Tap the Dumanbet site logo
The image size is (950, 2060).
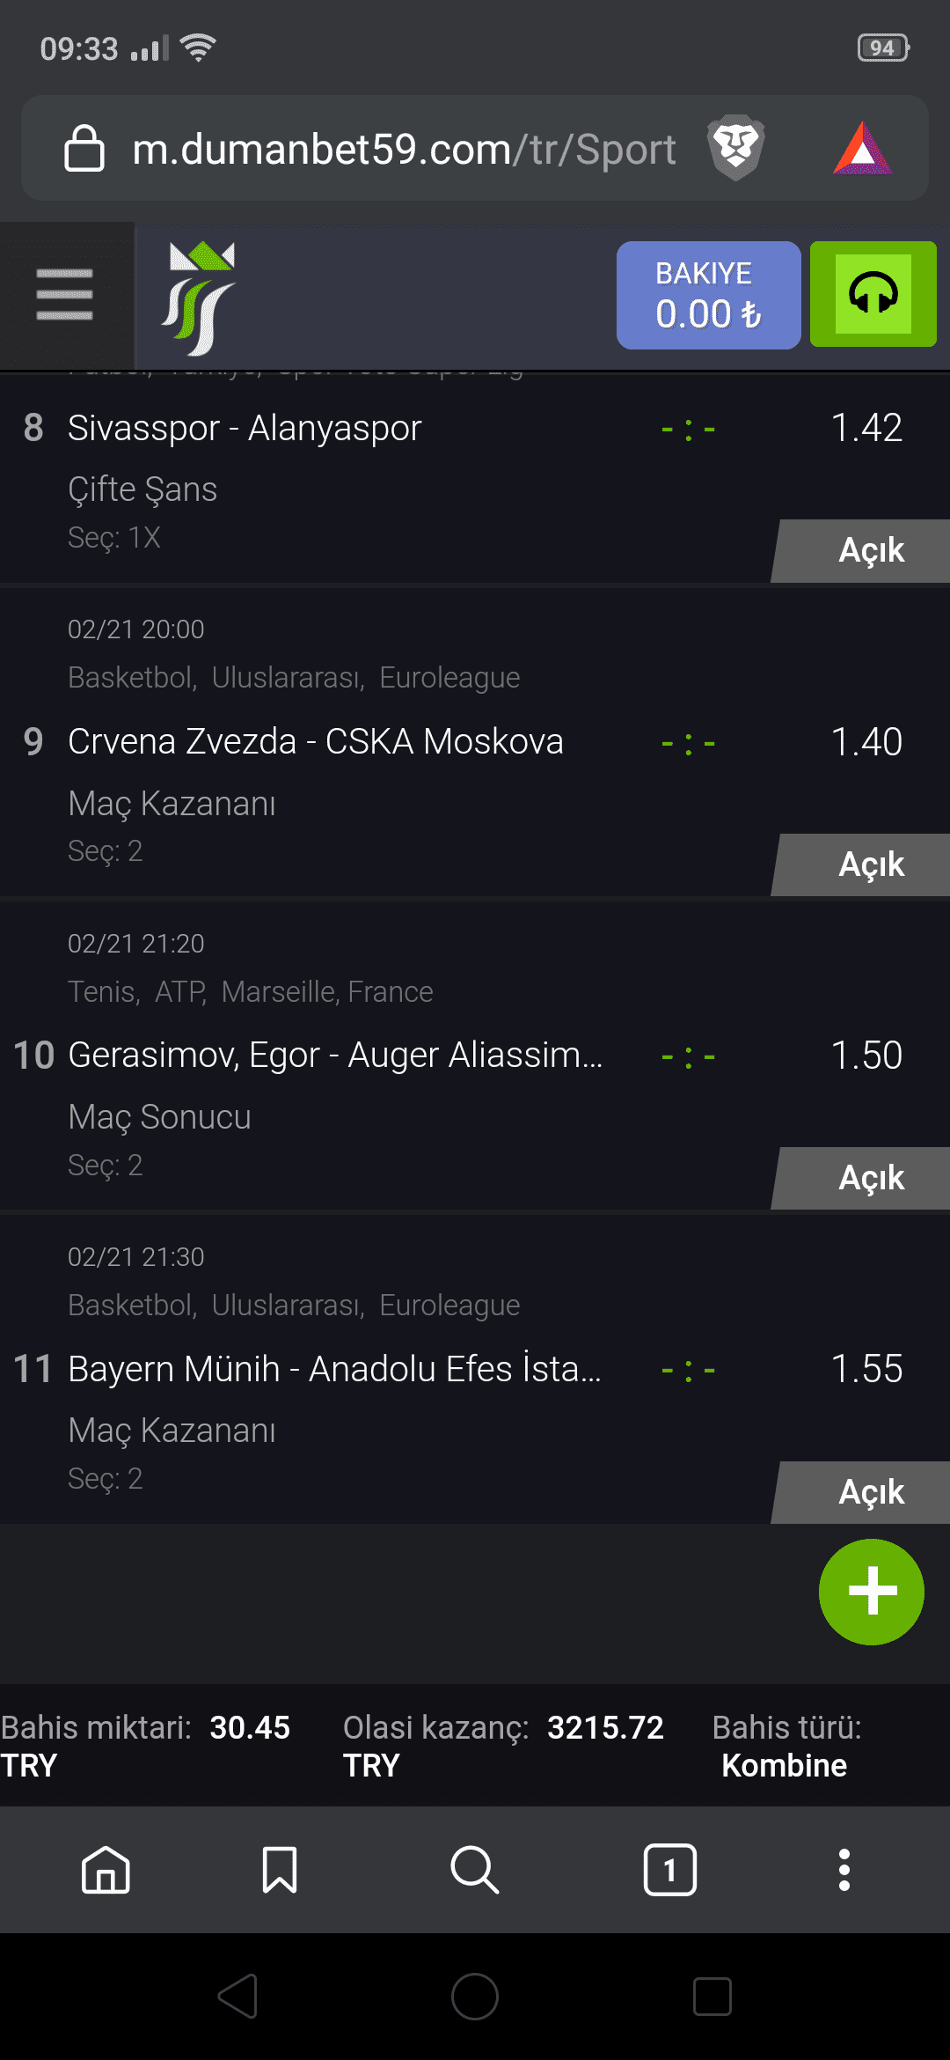click(199, 298)
